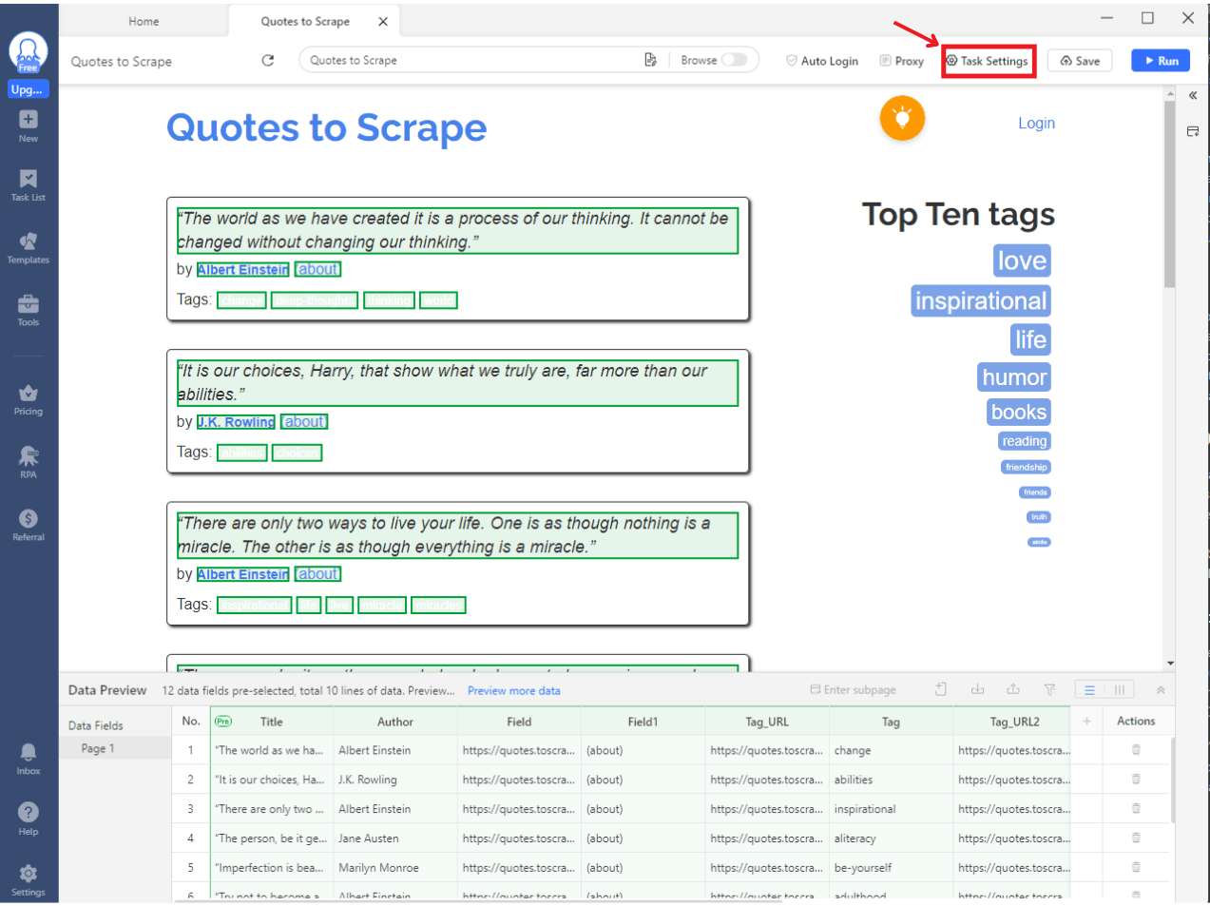Open the Task List in sidebar
The height and width of the screenshot is (906, 1210).
point(29,184)
